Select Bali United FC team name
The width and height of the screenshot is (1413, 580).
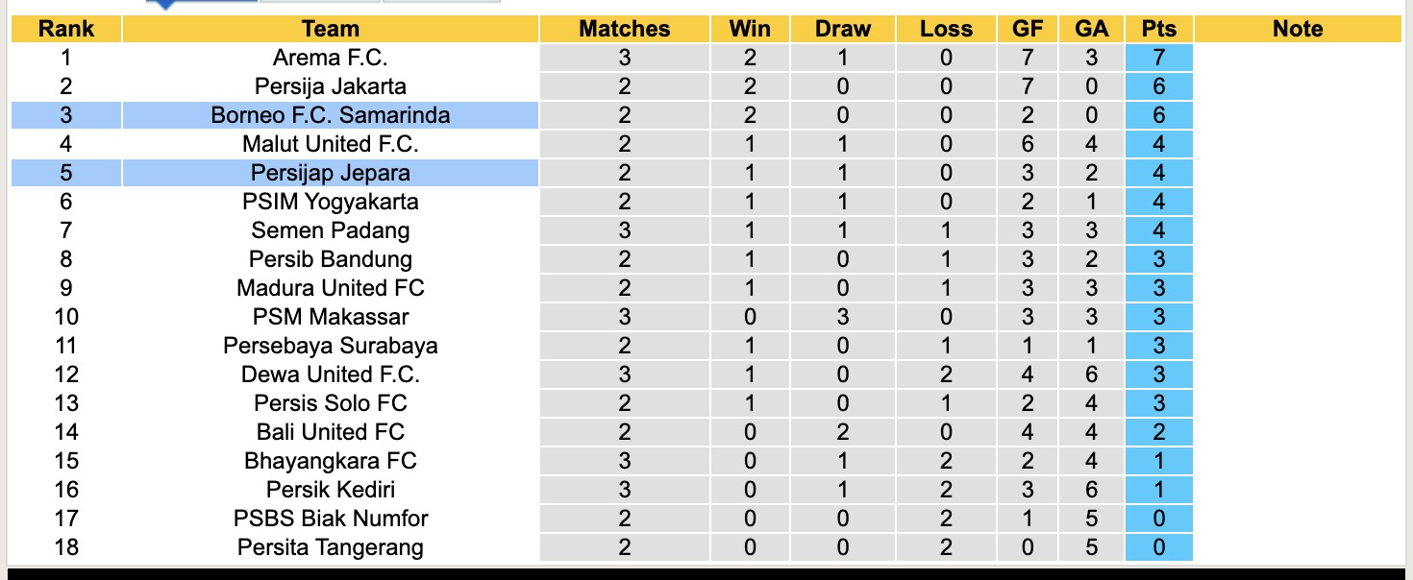click(330, 432)
